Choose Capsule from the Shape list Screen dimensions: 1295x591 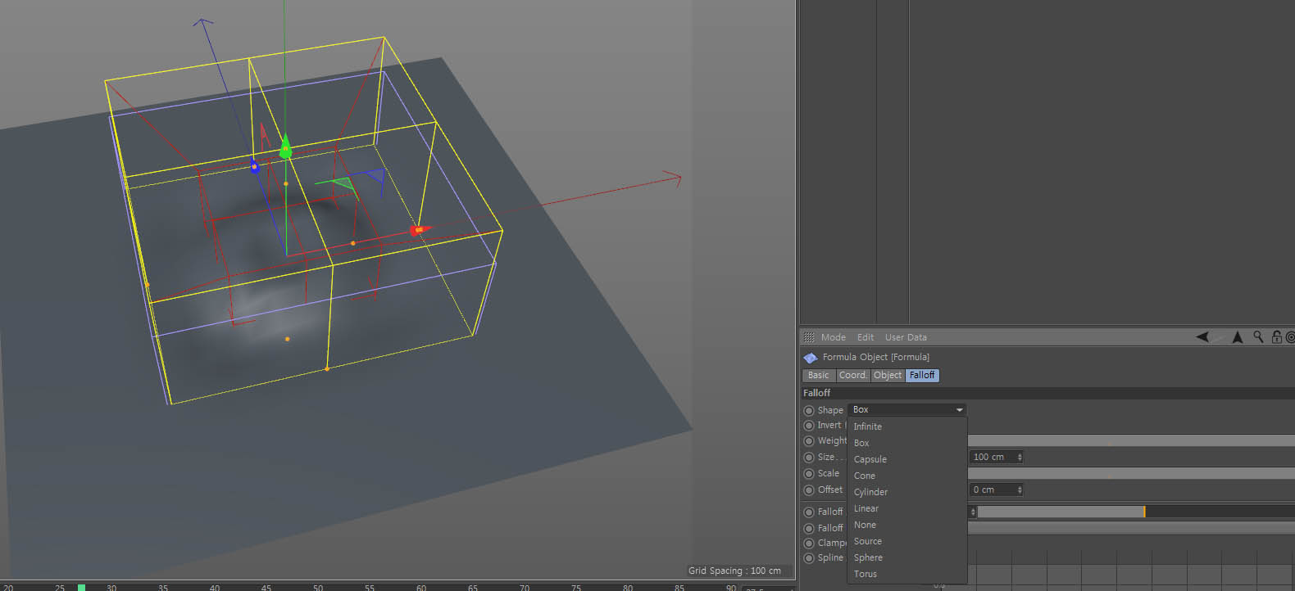[x=907, y=459]
